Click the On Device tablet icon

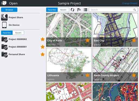click(x=4, y=25)
